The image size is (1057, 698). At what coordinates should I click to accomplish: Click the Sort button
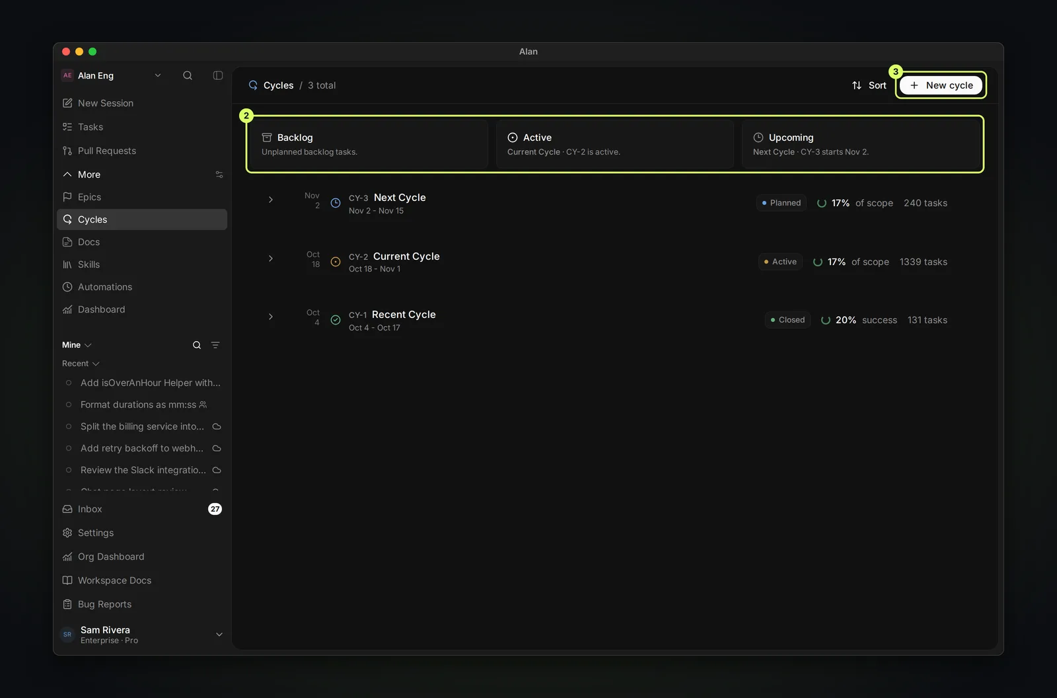pos(869,85)
